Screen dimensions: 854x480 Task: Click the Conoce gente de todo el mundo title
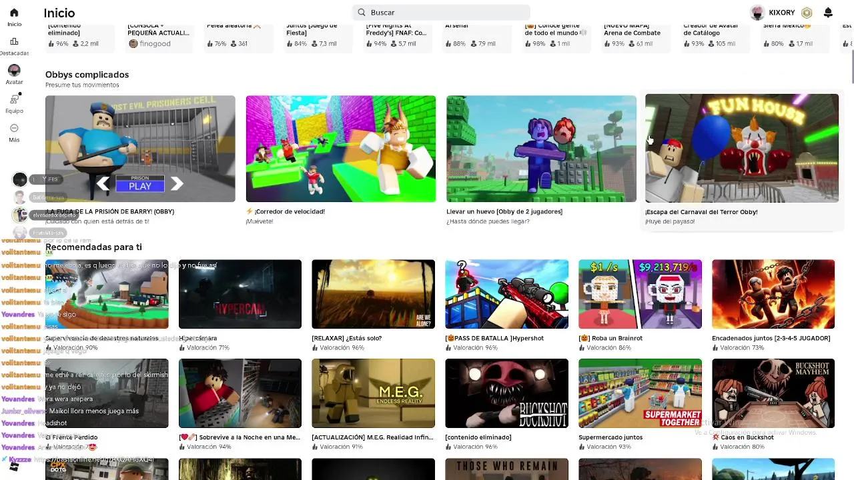pos(555,29)
